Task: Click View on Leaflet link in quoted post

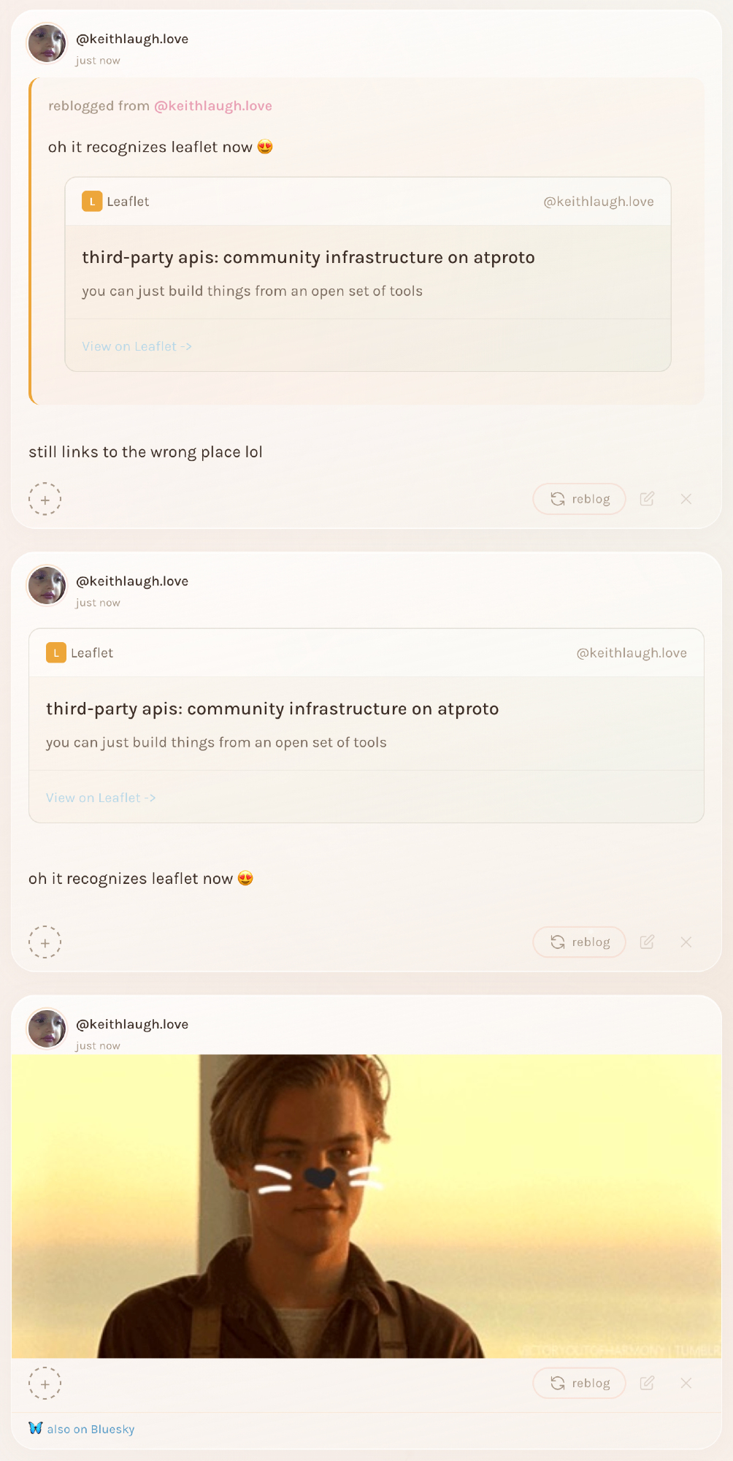Action: 137,346
